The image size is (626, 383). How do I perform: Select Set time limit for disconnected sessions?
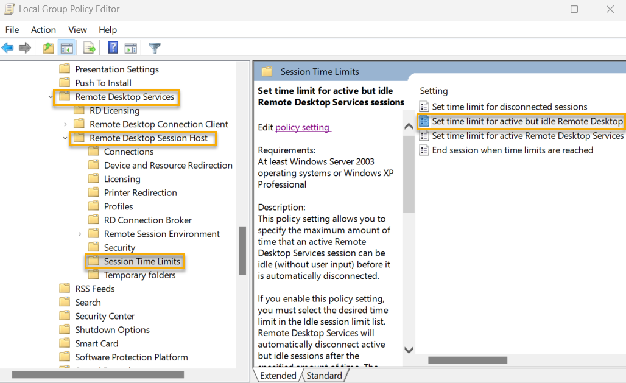coord(508,106)
